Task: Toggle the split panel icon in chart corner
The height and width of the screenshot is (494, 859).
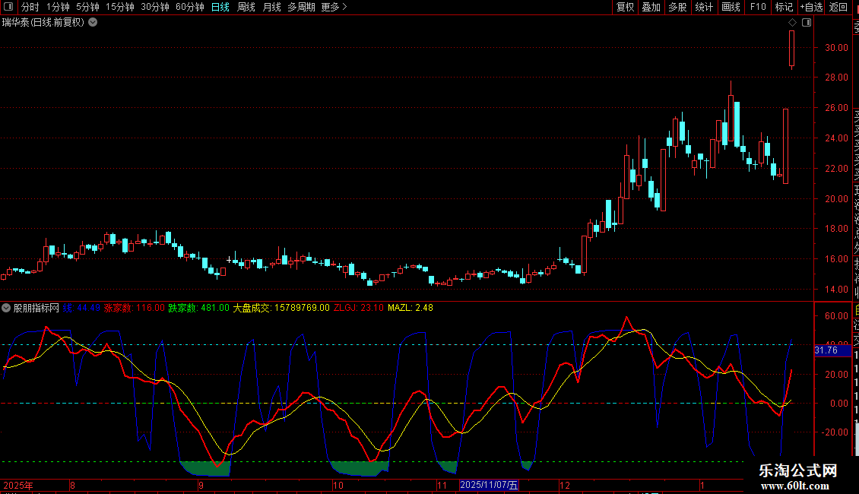Action: tap(807, 23)
